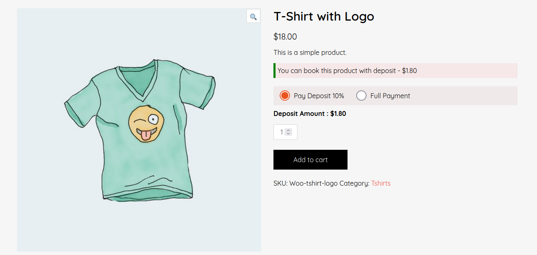Click the Category label near the SKU

[x=354, y=183]
